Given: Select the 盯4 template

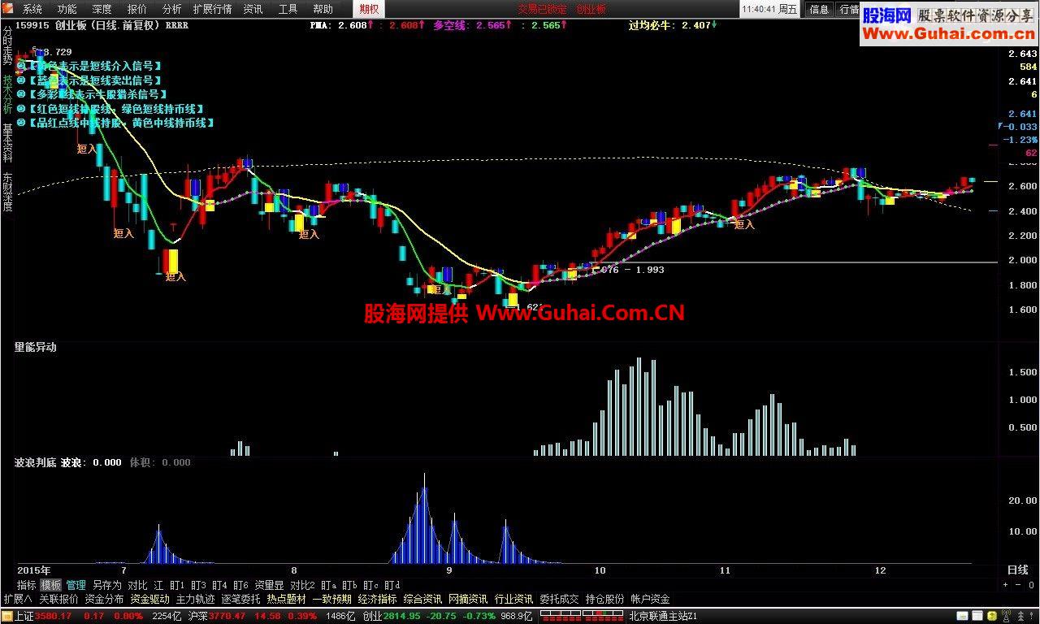Looking at the screenshot, I should click(x=219, y=585).
